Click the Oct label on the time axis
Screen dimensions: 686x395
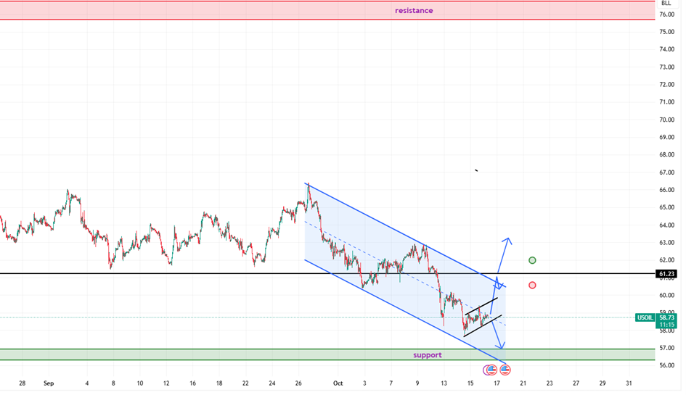click(338, 383)
